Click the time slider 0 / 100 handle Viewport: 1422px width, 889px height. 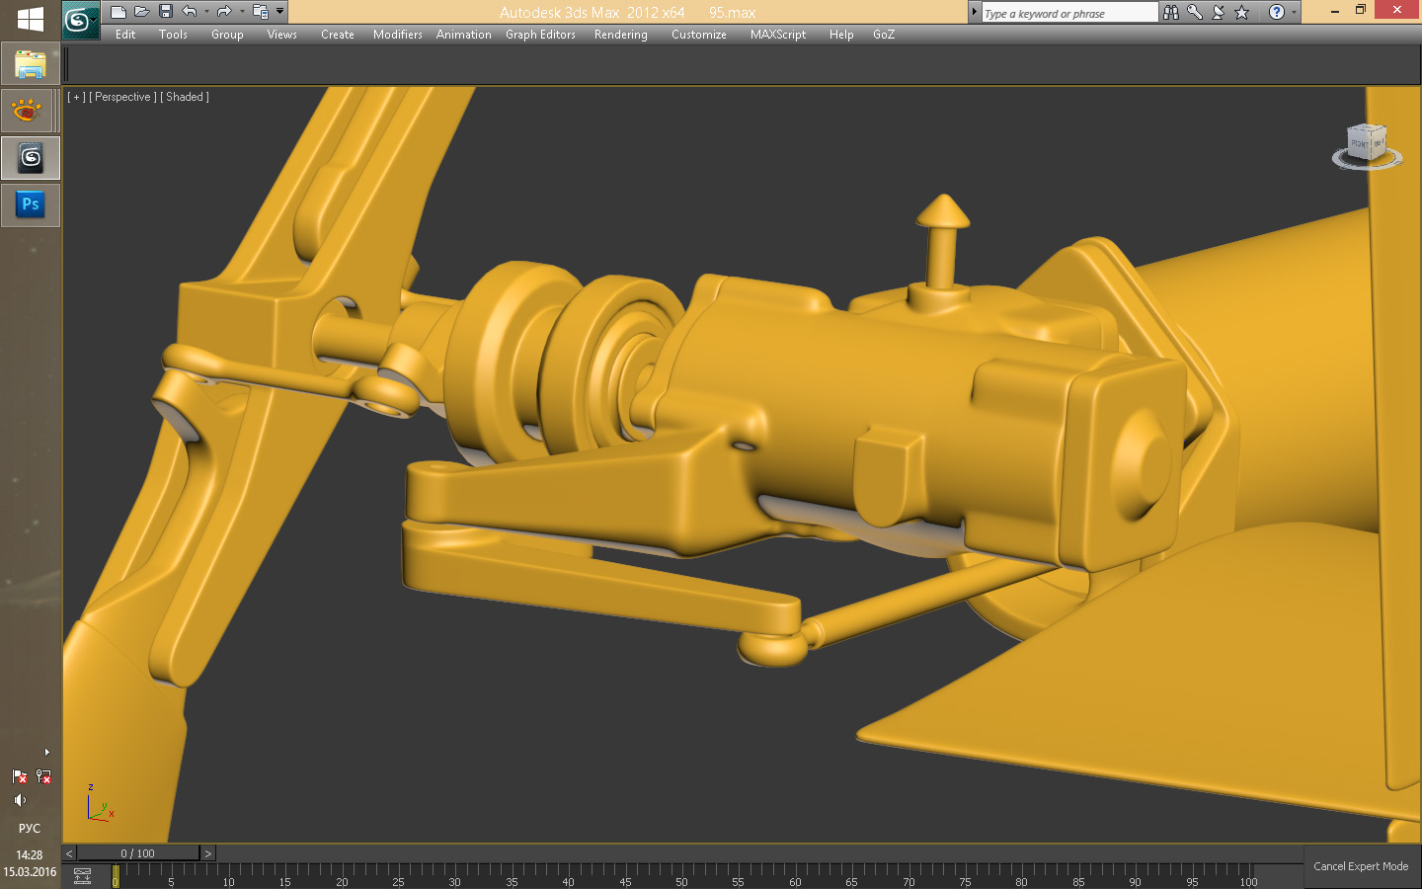pos(138,853)
